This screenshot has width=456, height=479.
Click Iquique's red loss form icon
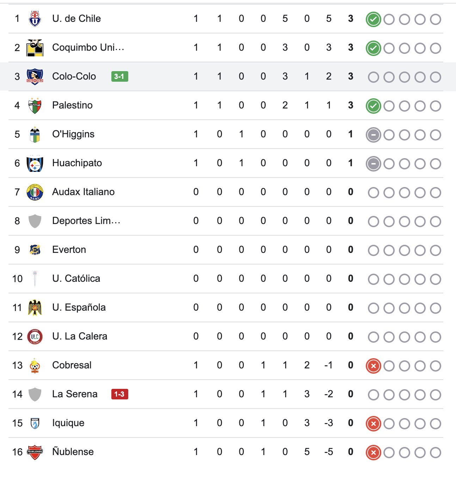pyautogui.click(x=374, y=424)
